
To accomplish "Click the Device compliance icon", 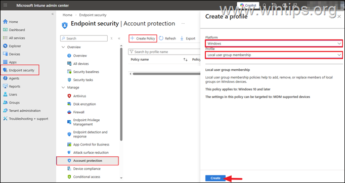I will point(69,169).
